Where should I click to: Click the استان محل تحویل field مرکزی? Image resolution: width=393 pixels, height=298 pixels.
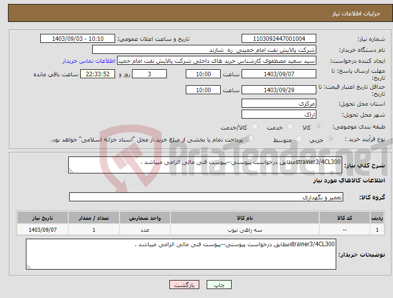[279, 103]
